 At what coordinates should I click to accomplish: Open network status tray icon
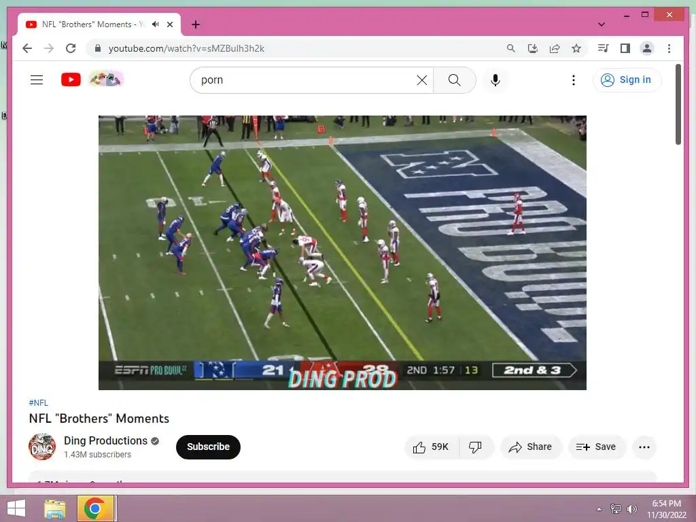point(616,509)
